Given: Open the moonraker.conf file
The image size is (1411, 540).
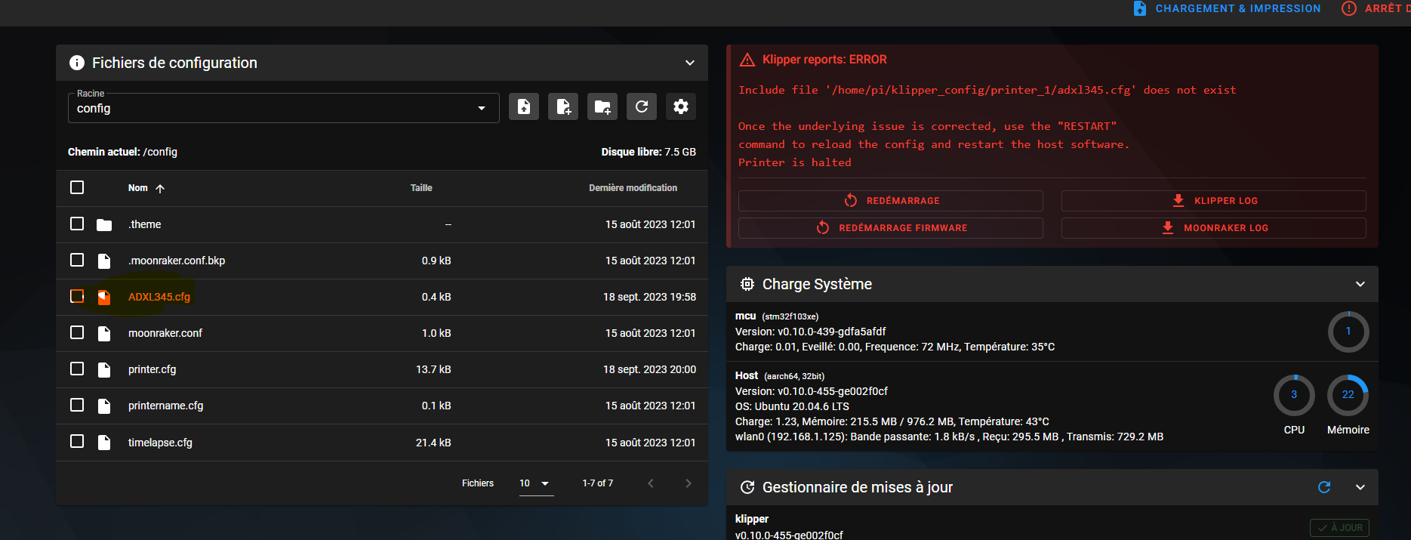Looking at the screenshot, I should (165, 333).
